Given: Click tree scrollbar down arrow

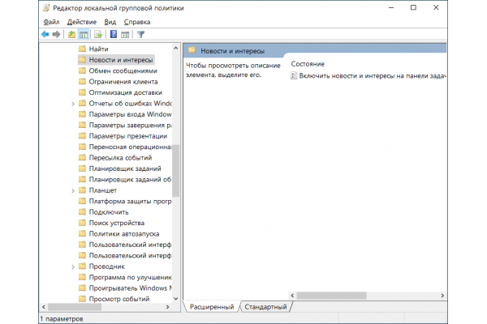Looking at the screenshot, I should coord(176,299).
